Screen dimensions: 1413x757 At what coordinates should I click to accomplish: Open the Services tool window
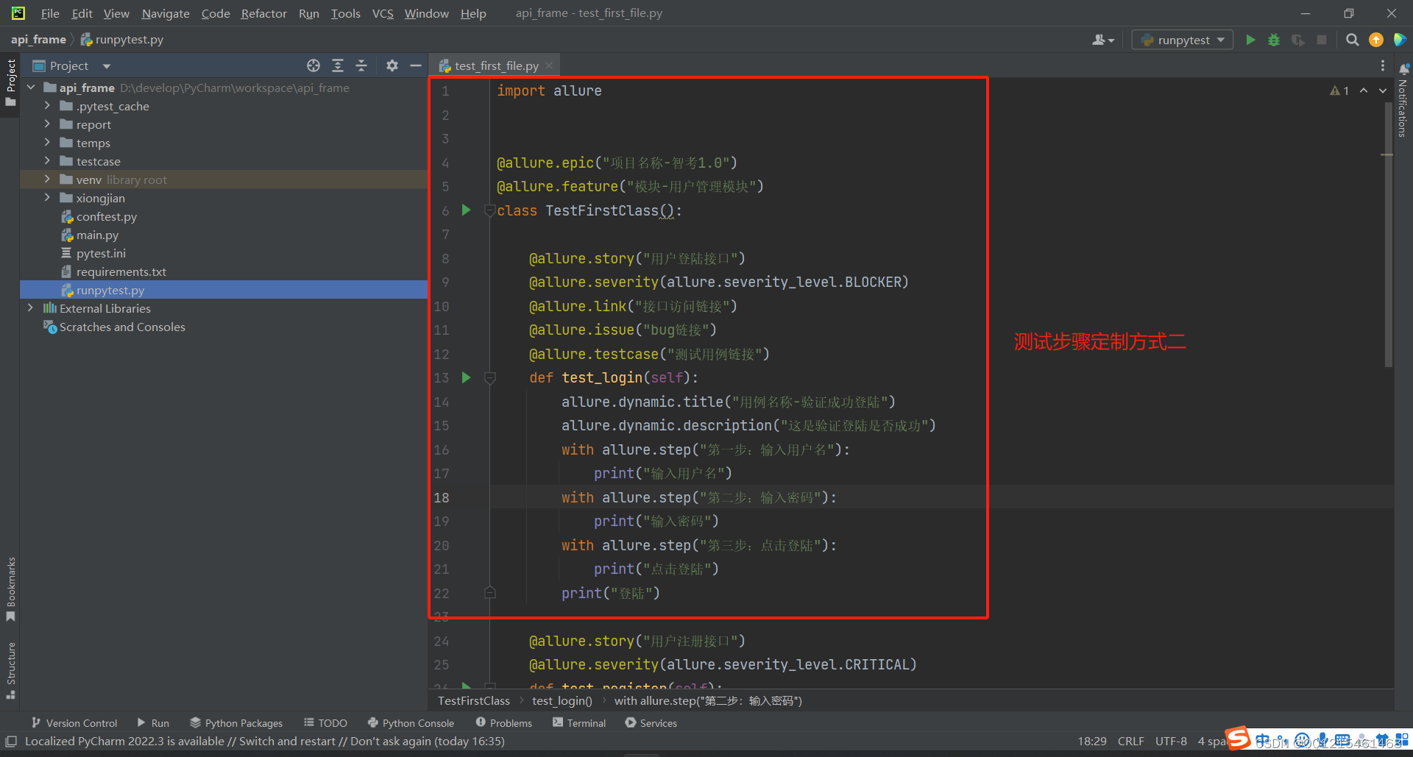[x=651, y=723]
